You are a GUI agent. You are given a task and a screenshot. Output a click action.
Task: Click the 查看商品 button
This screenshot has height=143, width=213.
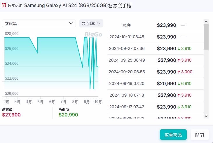pos(173,135)
